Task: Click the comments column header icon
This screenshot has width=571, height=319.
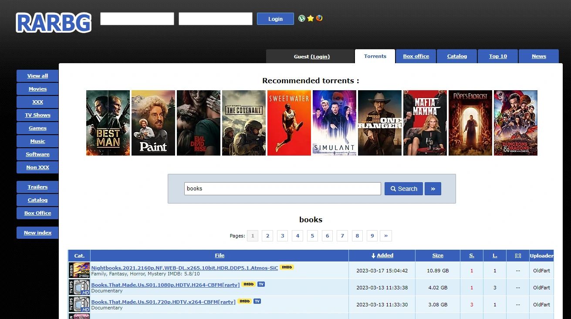Action: pyautogui.click(x=518, y=256)
